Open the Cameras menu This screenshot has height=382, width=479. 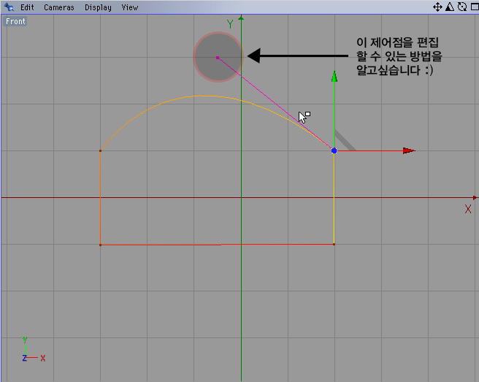click(x=59, y=7)
